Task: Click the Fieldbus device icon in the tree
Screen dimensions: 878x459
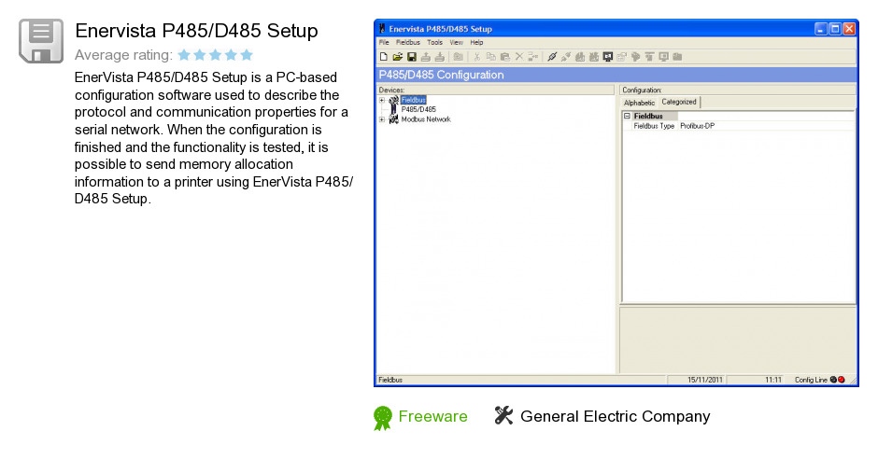Action: point(393,100)
